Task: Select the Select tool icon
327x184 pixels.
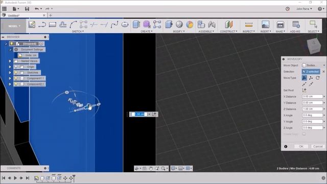Action: (x=313, y=25)
